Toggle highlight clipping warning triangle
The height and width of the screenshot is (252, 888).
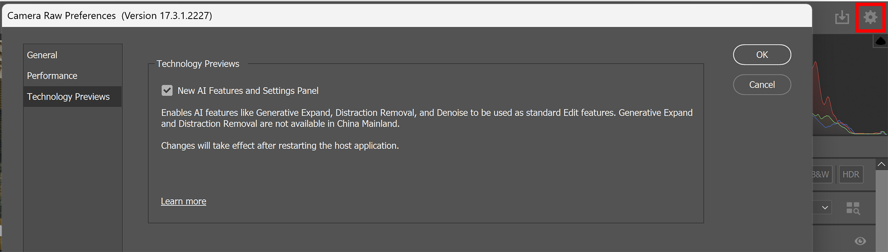(x=880, y=41)
